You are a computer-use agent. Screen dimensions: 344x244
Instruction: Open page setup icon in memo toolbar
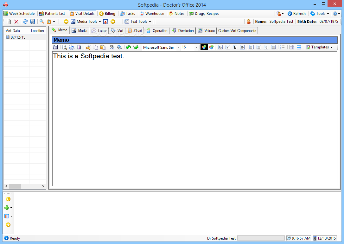tap(79, 47)
